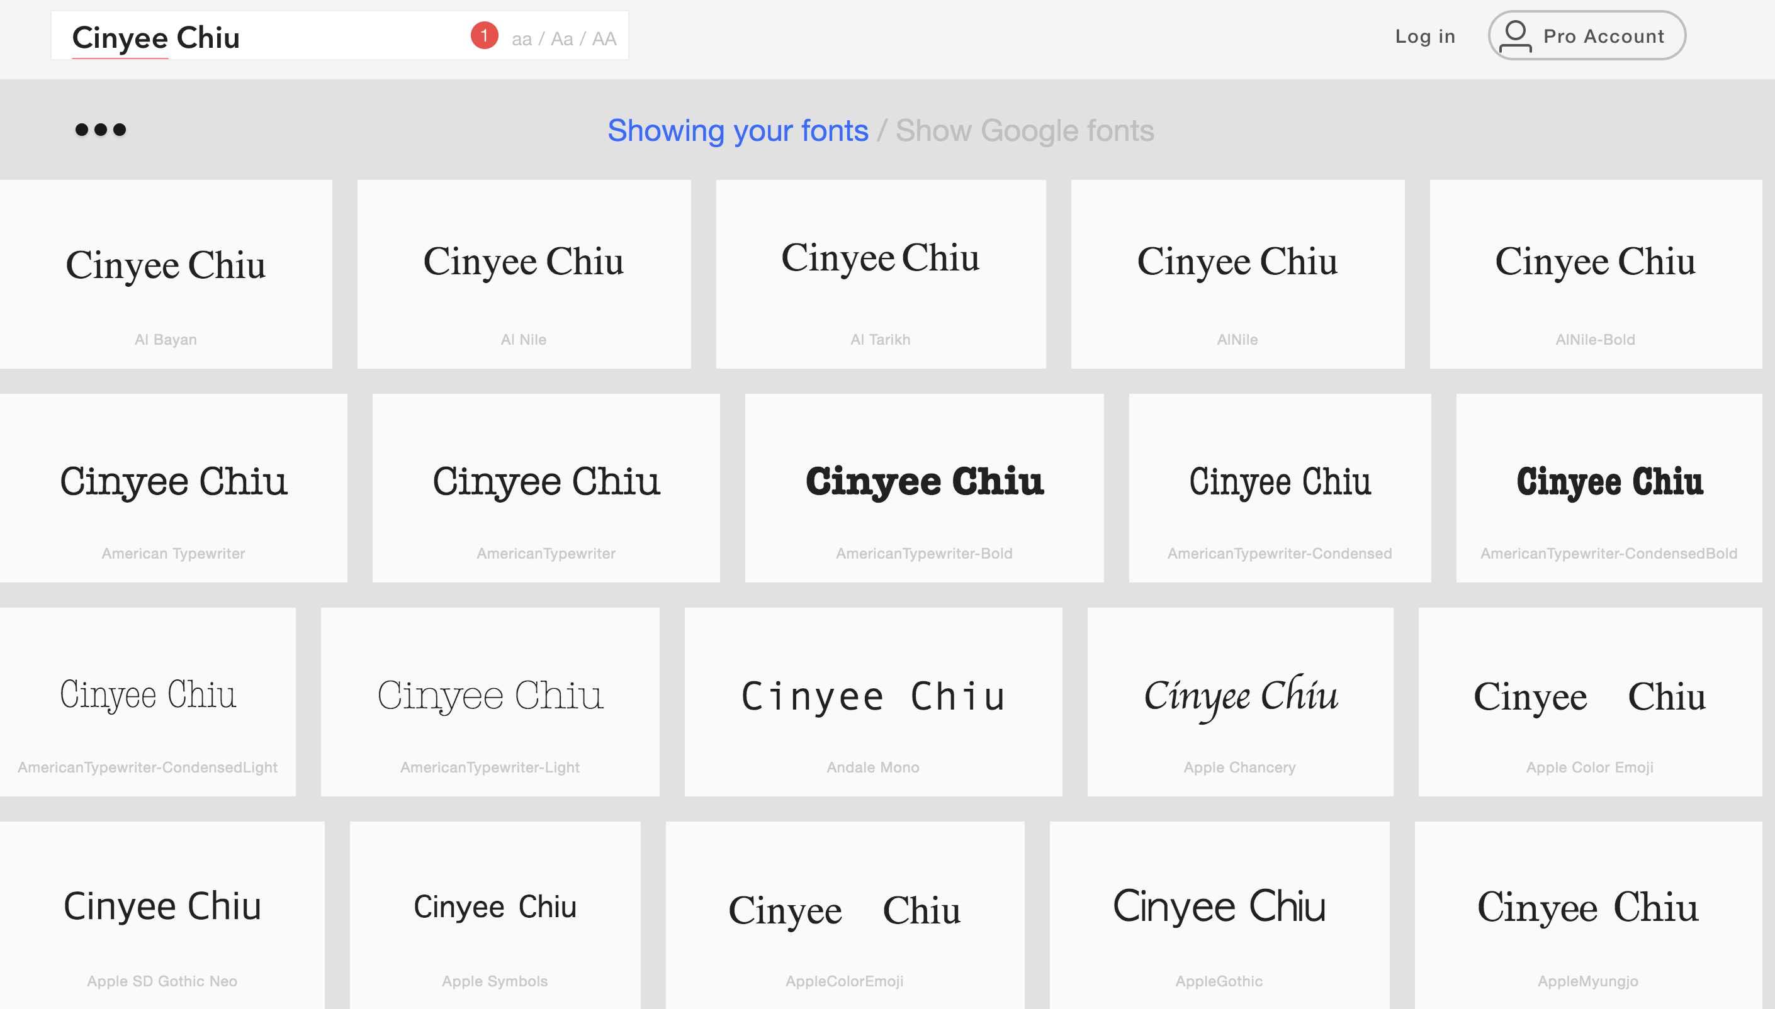
Task: Switch text to lowercase 'aa'
Action: [521, 39]
